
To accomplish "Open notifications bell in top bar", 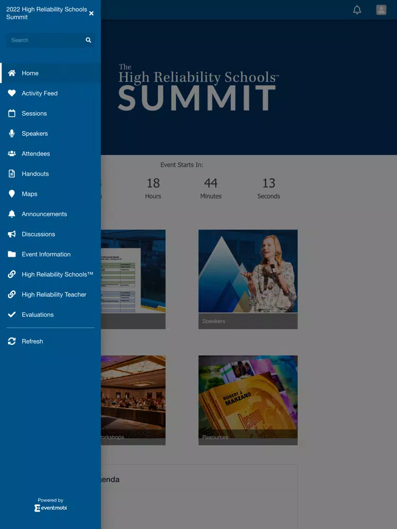I will point(357,10).
